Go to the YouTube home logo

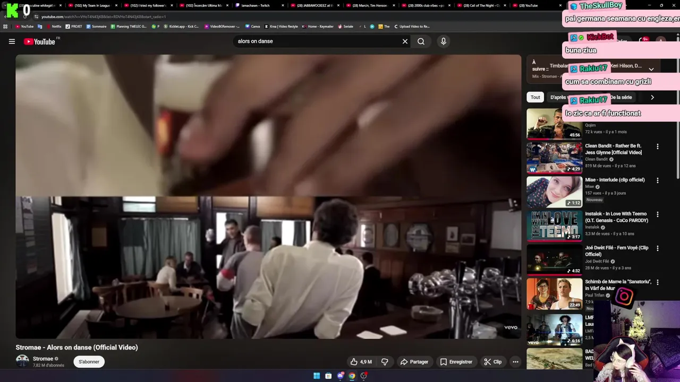(x=39, y=41)
